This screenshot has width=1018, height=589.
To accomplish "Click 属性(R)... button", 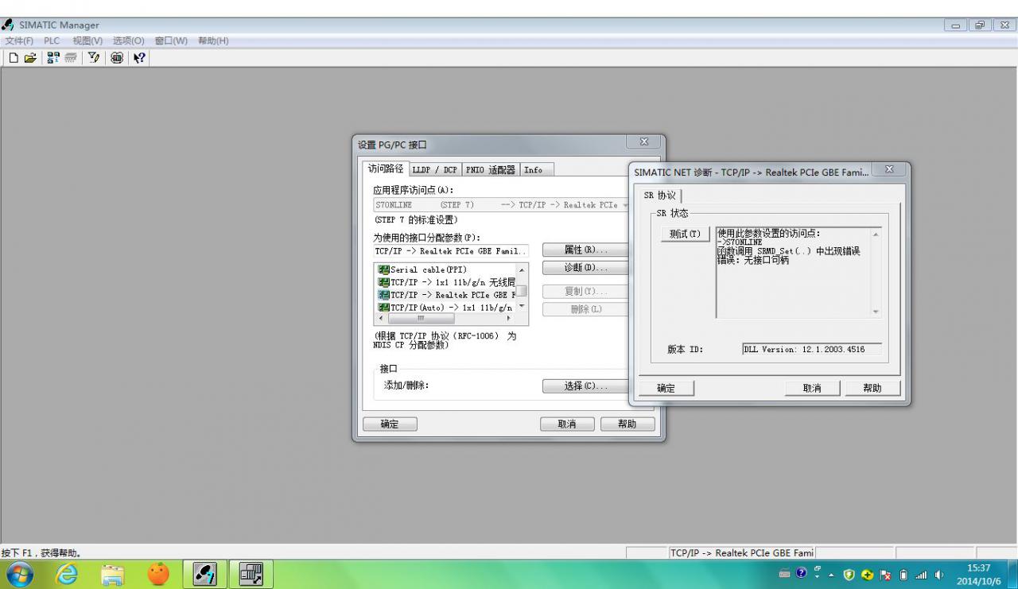I will (585, 250).
